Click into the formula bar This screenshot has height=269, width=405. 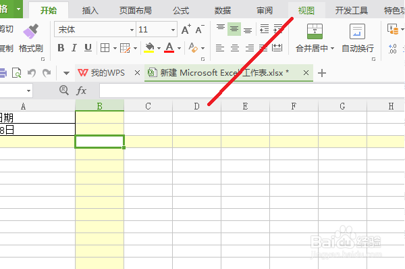pos(252,91)
